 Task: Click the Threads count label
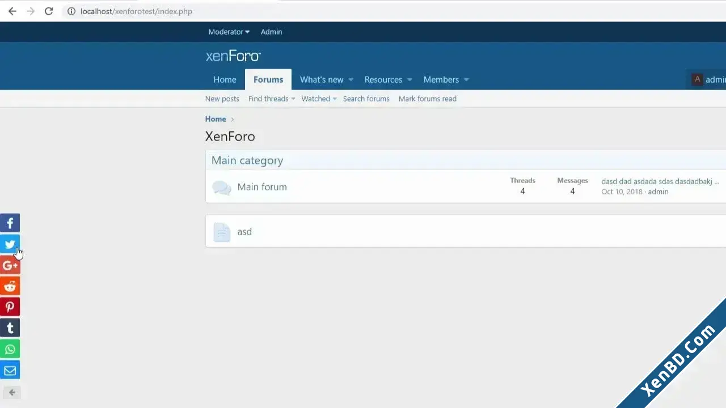coord(522,181)
